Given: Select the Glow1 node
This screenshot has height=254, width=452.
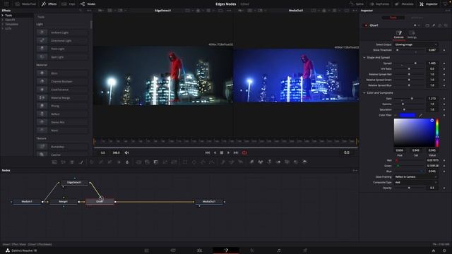Looking at the screenshot, I should (x=100, y=202).
